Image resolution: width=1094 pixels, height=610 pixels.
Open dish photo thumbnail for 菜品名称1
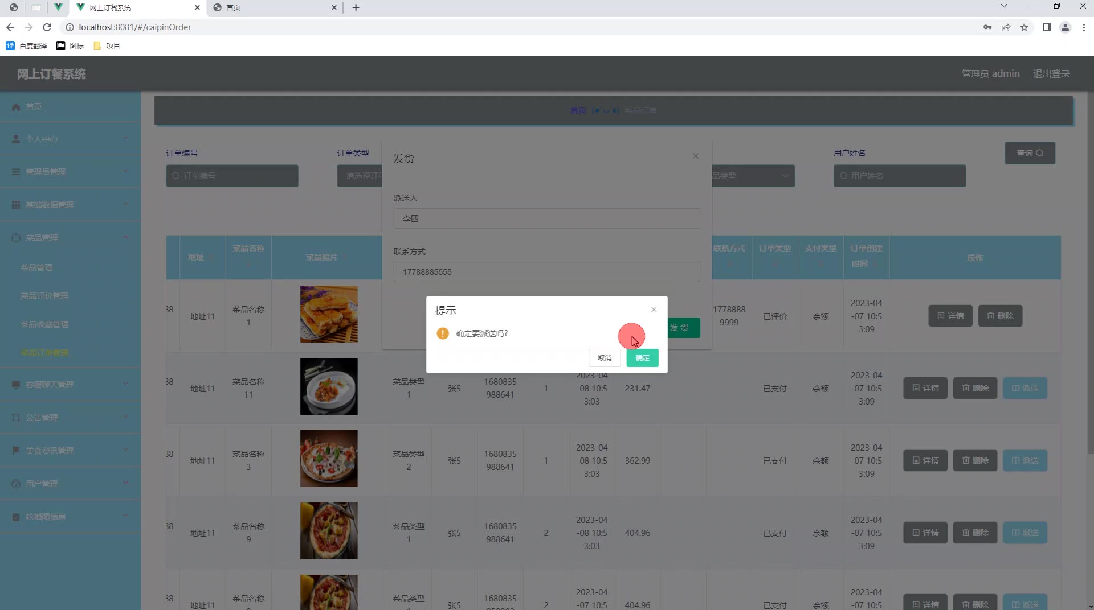click(x=329, y=314)
